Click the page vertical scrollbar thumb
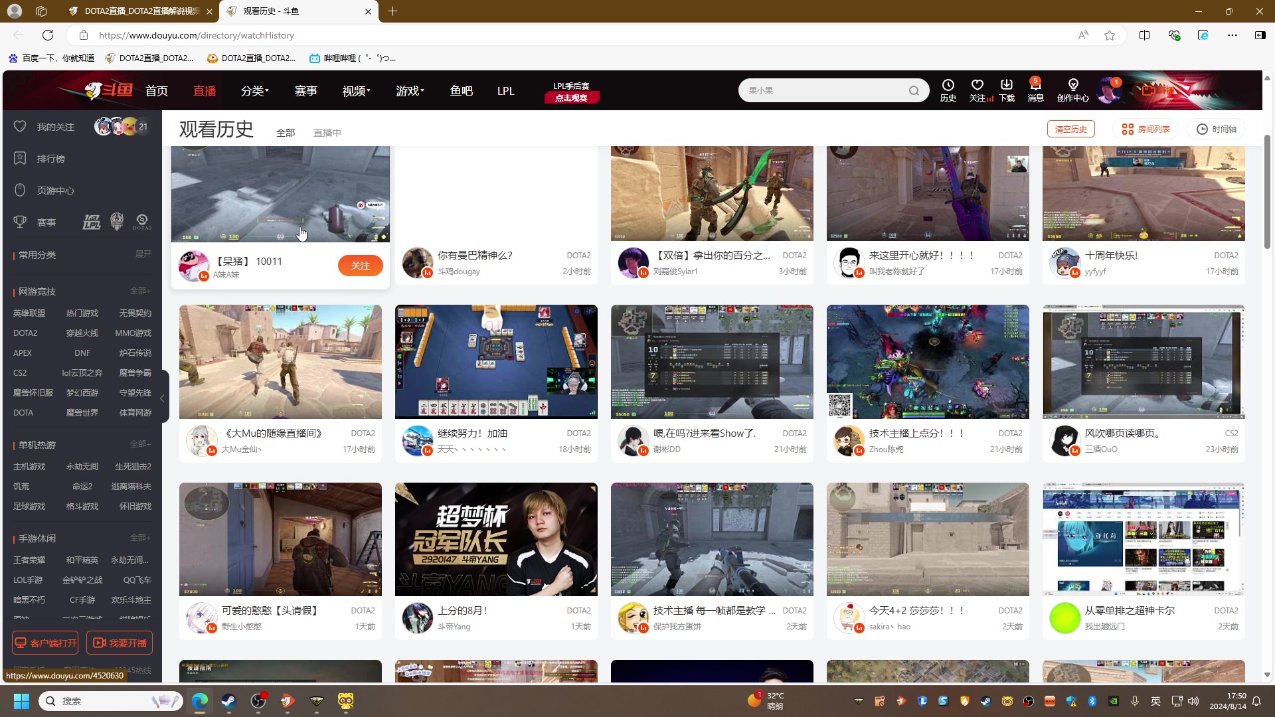Image resolution: width=1275 pixels, height=717 pixels. 1267,193
